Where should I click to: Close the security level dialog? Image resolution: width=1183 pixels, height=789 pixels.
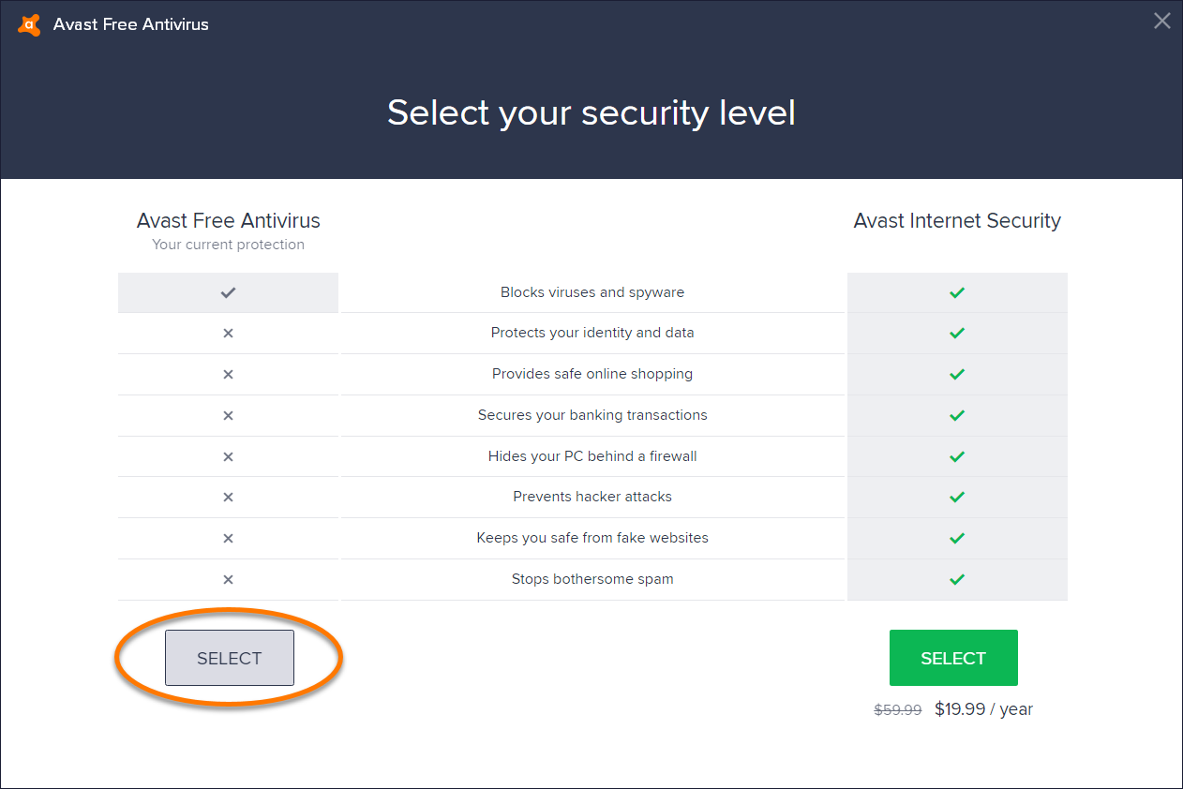pyautogui.click(x=1161, y=21)
